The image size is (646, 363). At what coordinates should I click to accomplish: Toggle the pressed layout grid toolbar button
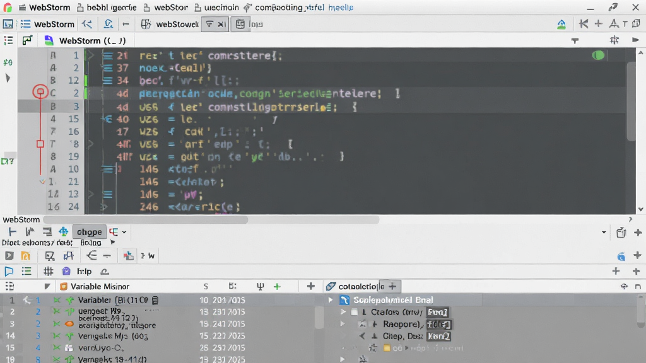240,25
